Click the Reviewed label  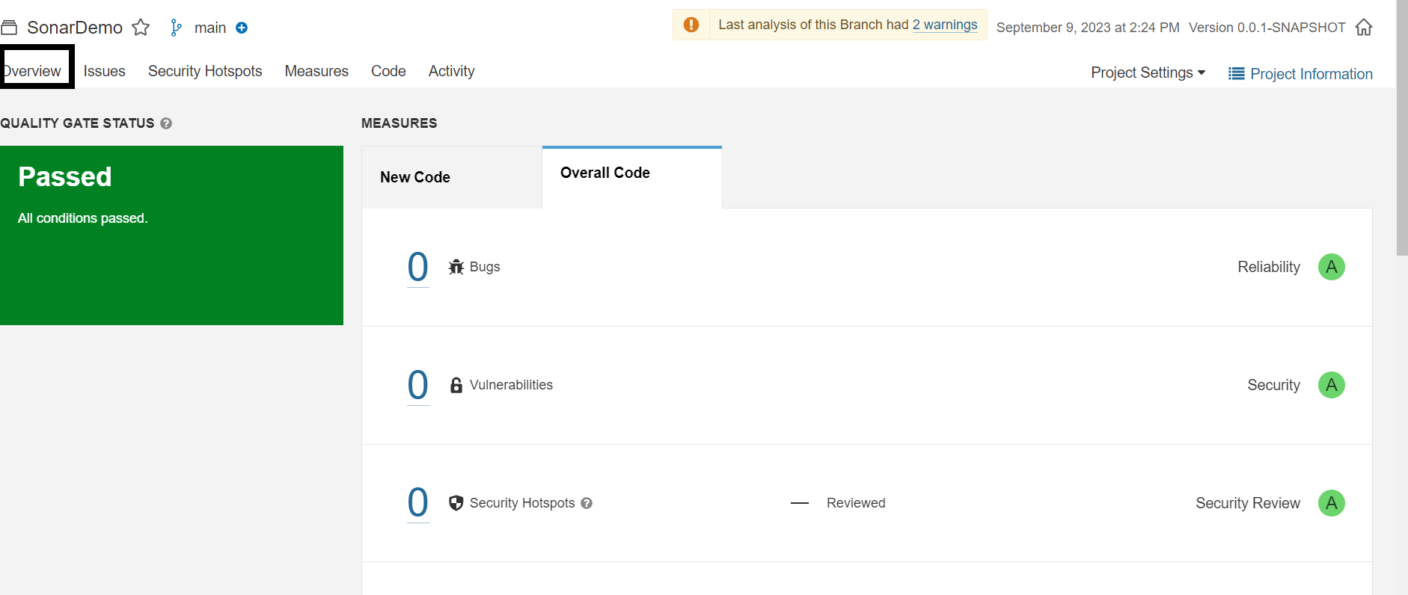coord(856,503)
